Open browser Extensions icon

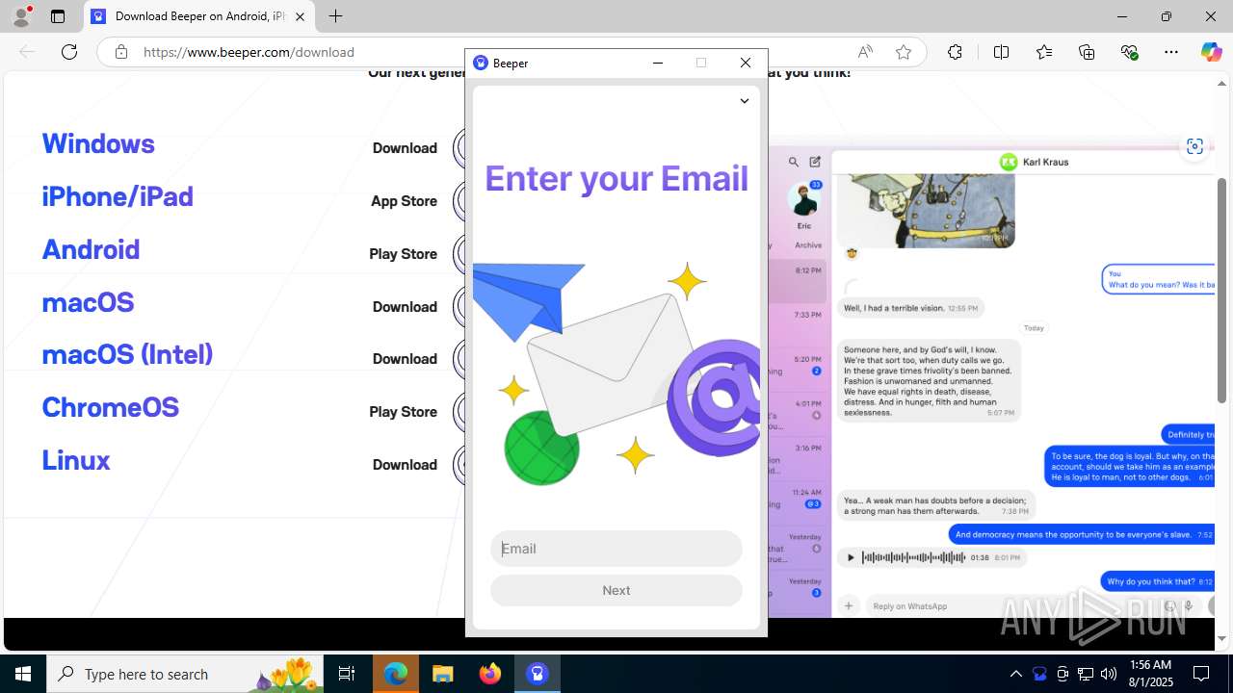[x=955, y=52]
